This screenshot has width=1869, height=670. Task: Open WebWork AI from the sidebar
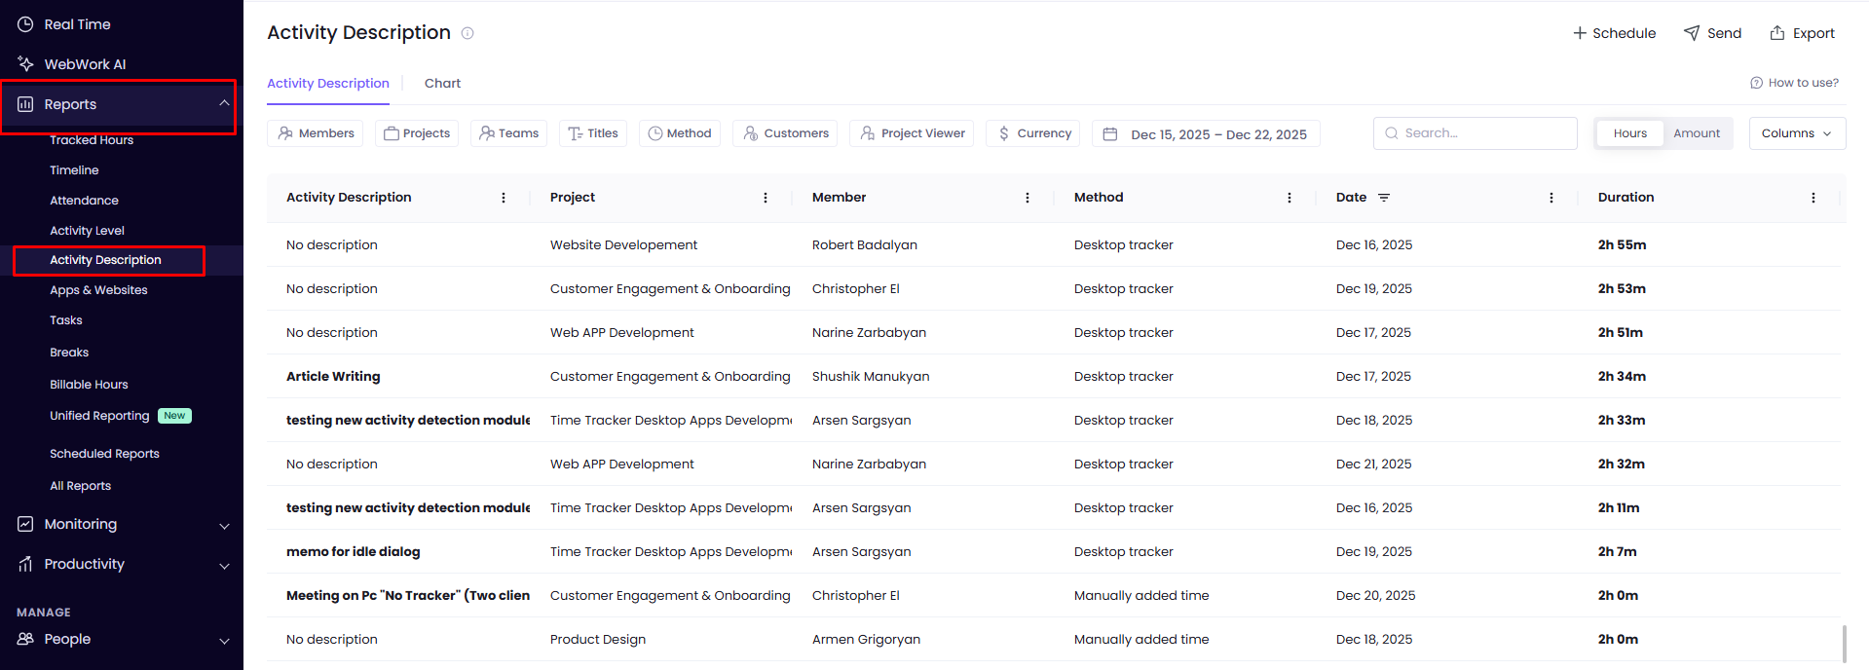[85, 64]
